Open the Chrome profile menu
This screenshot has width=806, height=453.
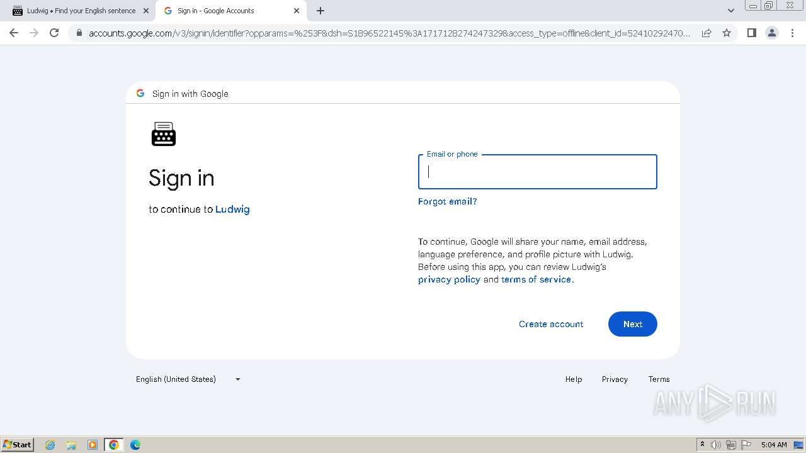pos(771,33)
